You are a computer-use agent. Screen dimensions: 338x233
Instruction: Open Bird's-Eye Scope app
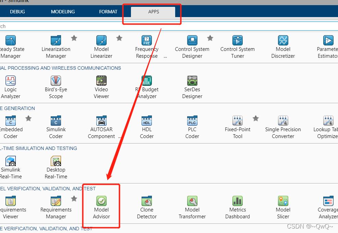(x=56, y=87)
